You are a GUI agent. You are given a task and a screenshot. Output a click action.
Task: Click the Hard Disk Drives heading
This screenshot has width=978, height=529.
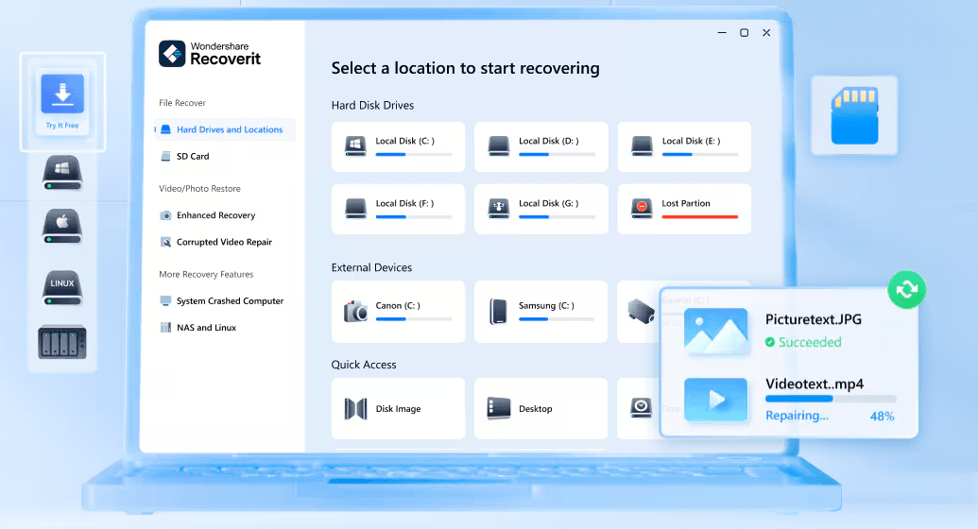[372, 106]
